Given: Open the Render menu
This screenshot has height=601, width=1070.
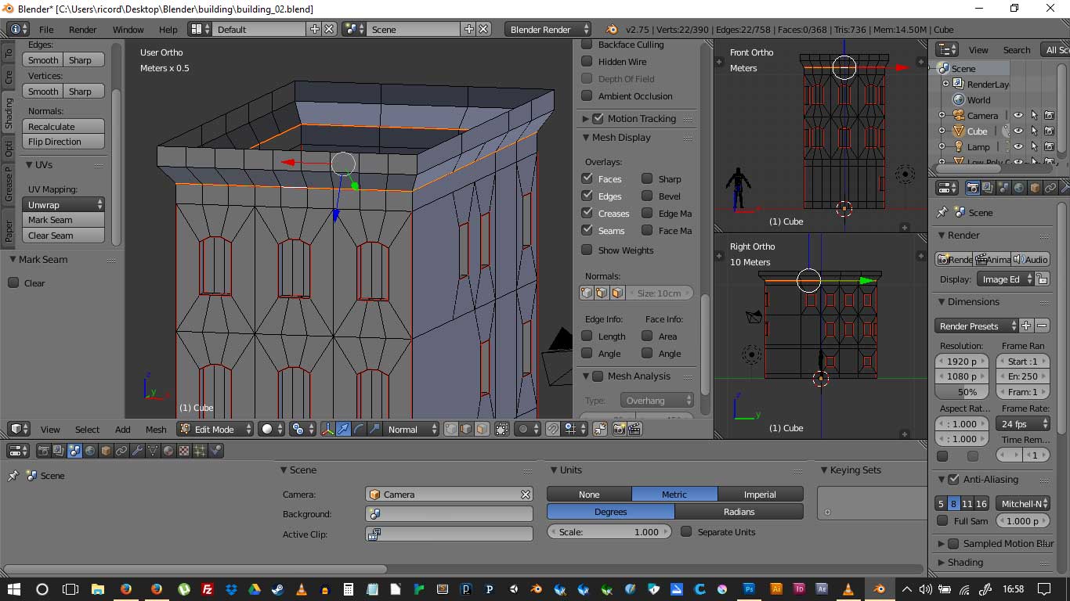Looking at the screenshot, I should pos(82,30).
